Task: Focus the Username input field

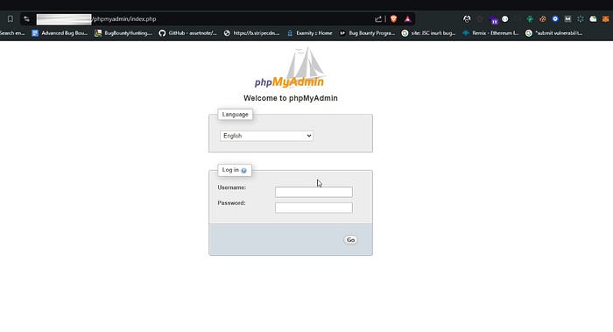Action: (x=314, y=192)
